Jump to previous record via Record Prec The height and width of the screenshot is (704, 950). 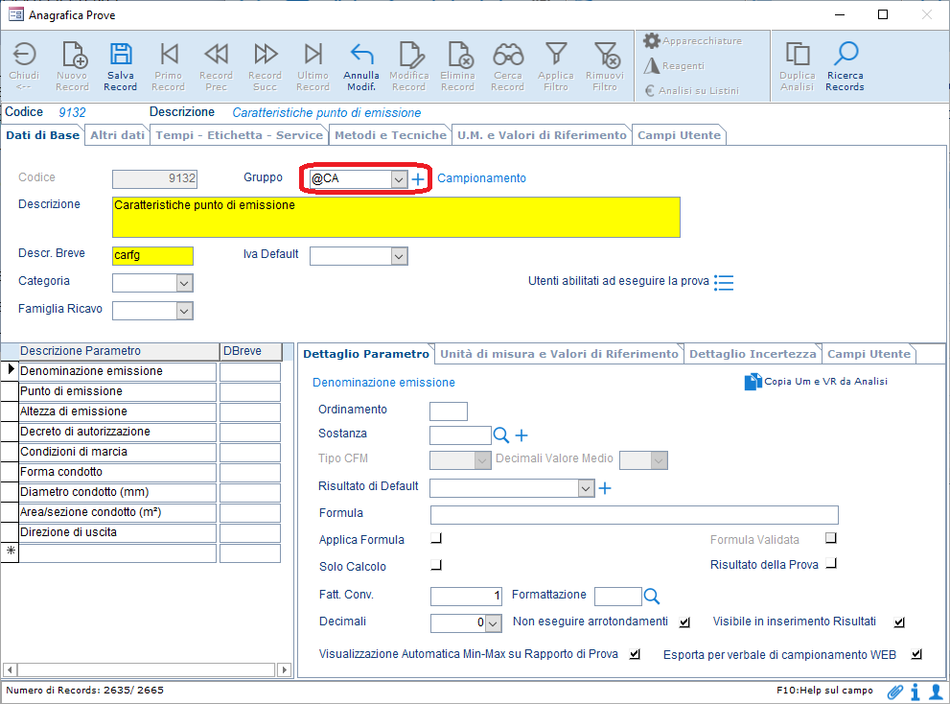click(217, 66)
